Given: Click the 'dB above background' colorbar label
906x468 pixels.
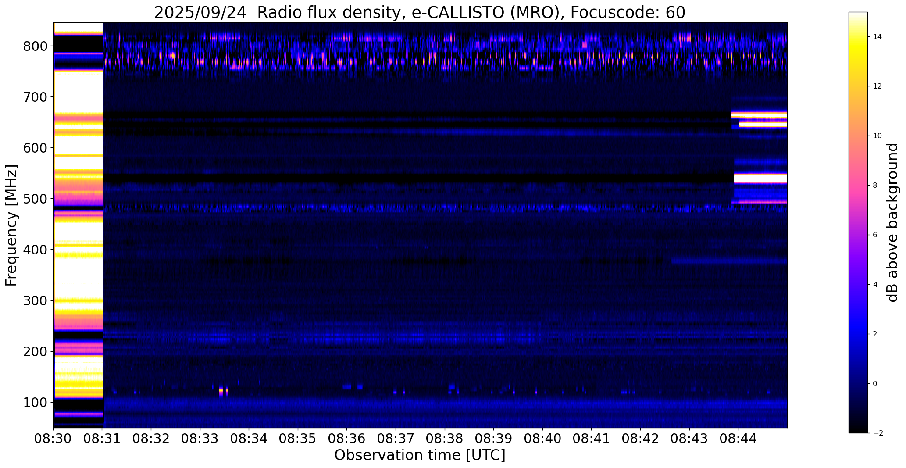Looking at the screenshot, I should [892, 222].
